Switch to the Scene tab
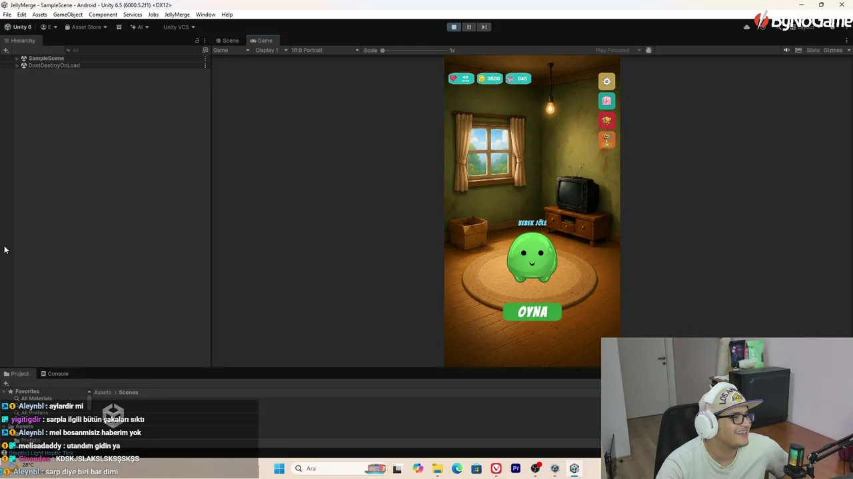The image size is (853, 479). pos(227,41)
